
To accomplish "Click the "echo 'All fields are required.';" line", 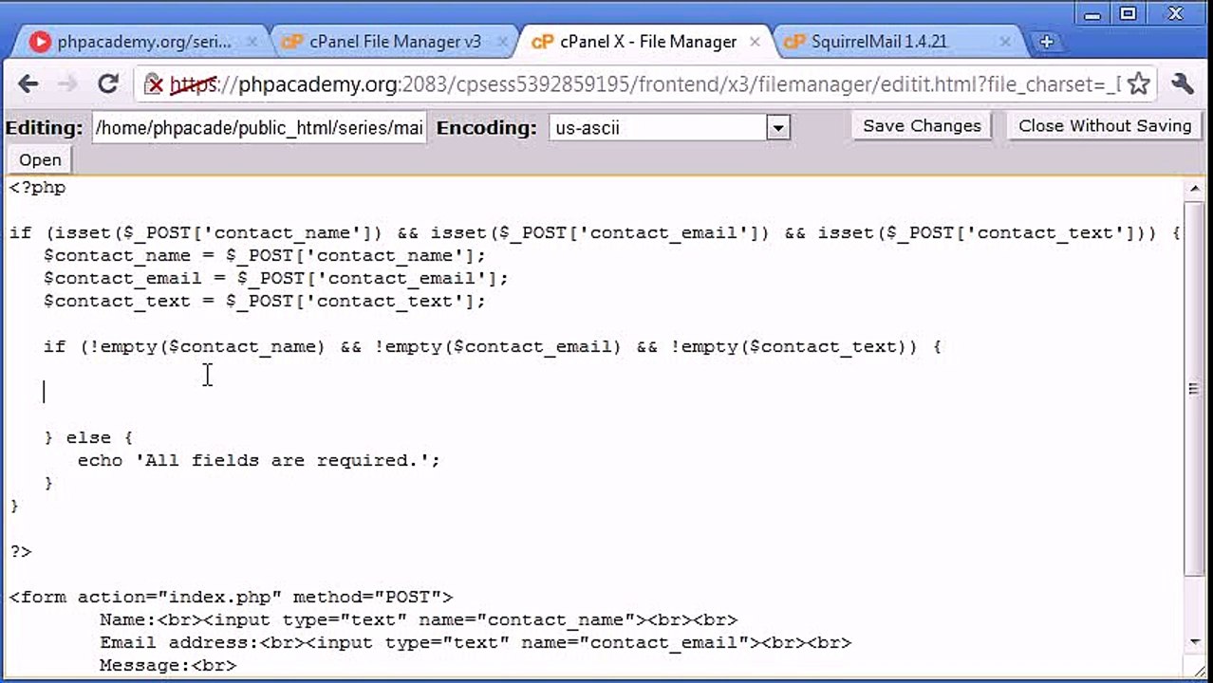I will pos(259,460).
